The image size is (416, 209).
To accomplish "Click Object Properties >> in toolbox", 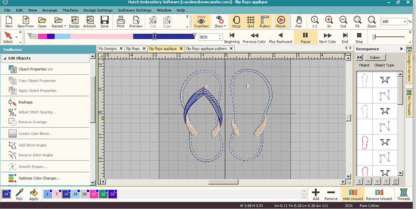I will pos(35,69).
